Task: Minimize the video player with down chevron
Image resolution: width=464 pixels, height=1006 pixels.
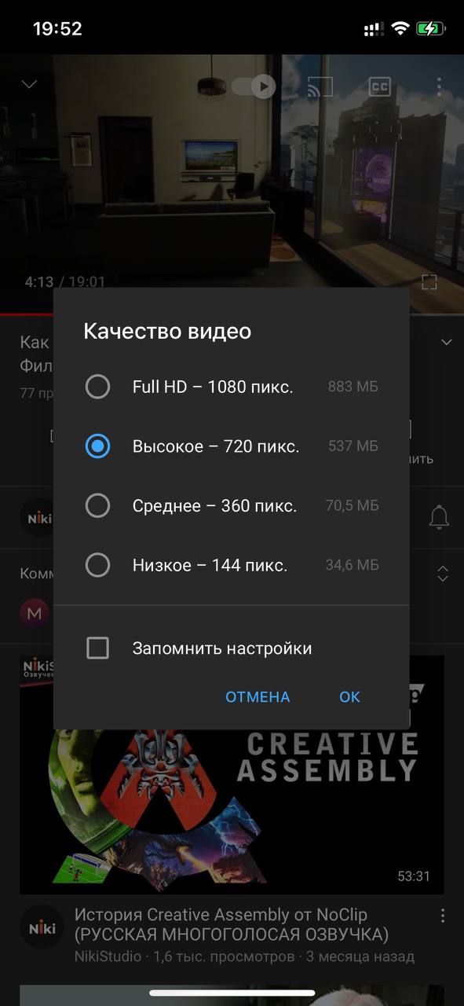Action: tap(29, 84)
